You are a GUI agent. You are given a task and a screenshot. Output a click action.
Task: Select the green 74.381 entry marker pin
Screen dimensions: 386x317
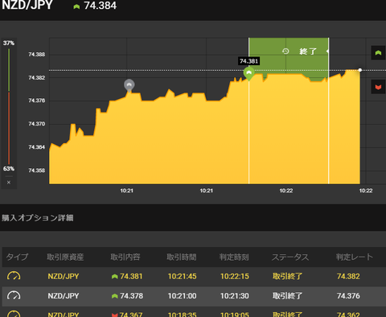[x=248, y=74]
